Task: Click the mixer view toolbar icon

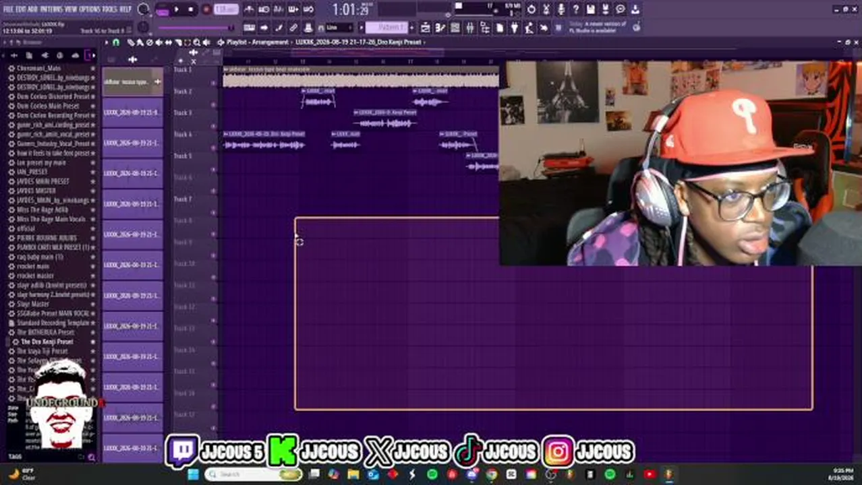Action: tap(470, 28)
